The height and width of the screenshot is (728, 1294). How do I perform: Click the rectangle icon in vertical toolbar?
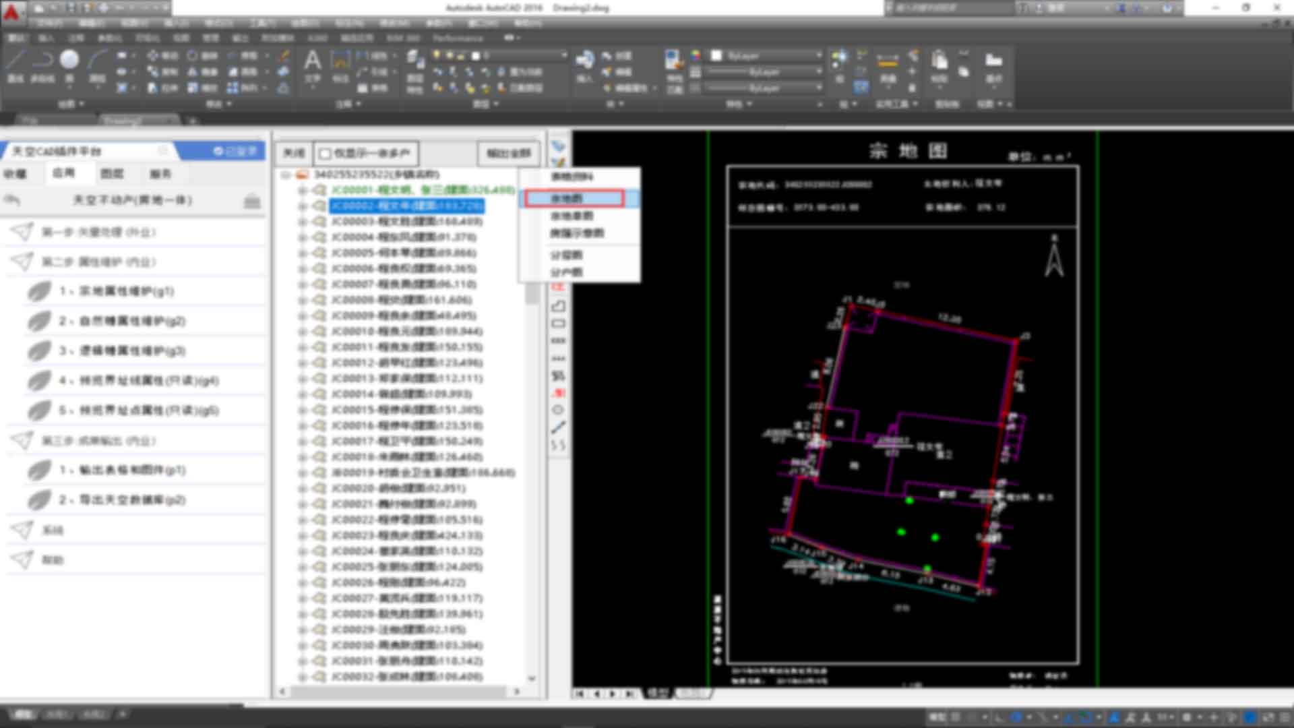558,324
